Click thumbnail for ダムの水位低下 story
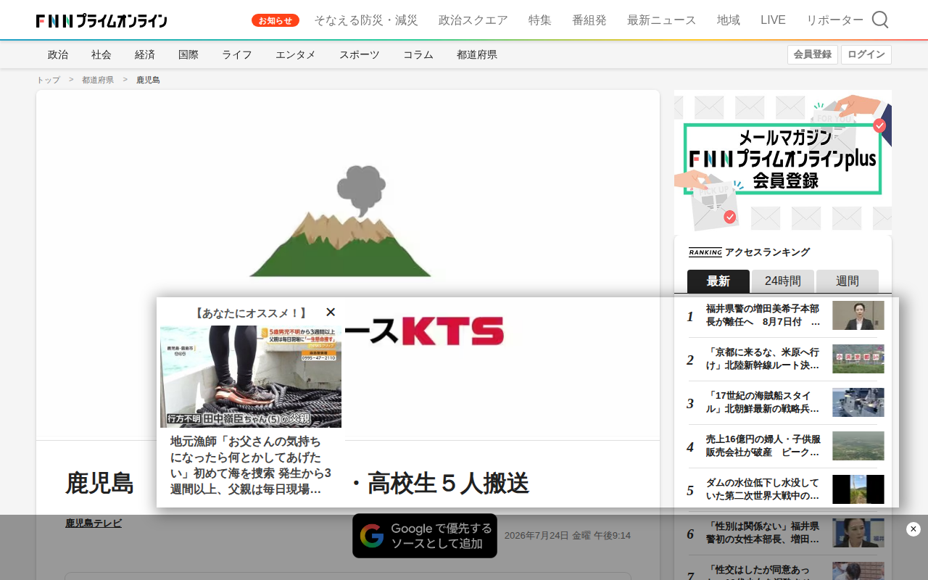This screenshot has width=928, height=580. [x=858, y=489]
